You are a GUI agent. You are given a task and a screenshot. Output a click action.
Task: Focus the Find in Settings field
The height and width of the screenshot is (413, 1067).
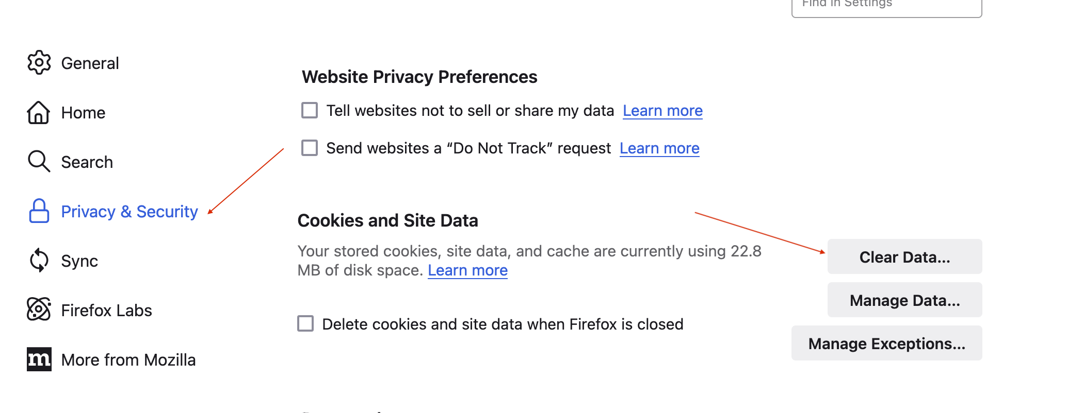[x=886, y=5]
